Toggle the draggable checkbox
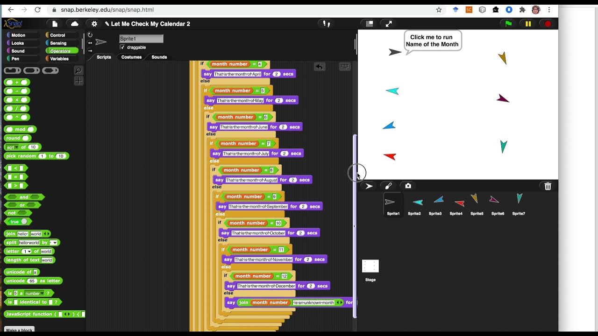598x336 pixels. coord(122,48)
